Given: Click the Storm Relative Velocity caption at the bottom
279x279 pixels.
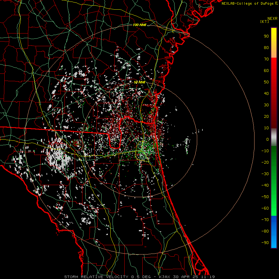Looking at the screenshot, I should (139, 277).
